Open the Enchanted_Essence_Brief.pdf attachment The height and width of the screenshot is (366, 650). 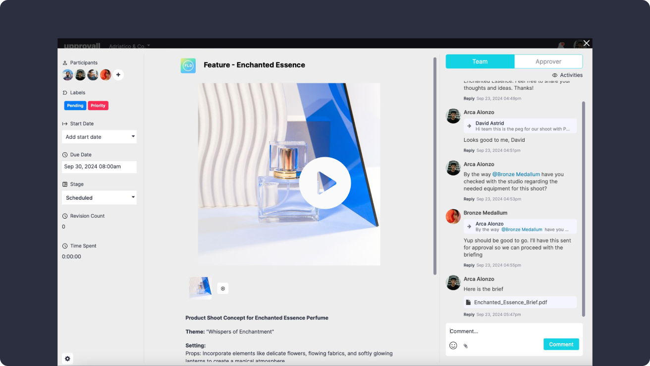point(510,302)
